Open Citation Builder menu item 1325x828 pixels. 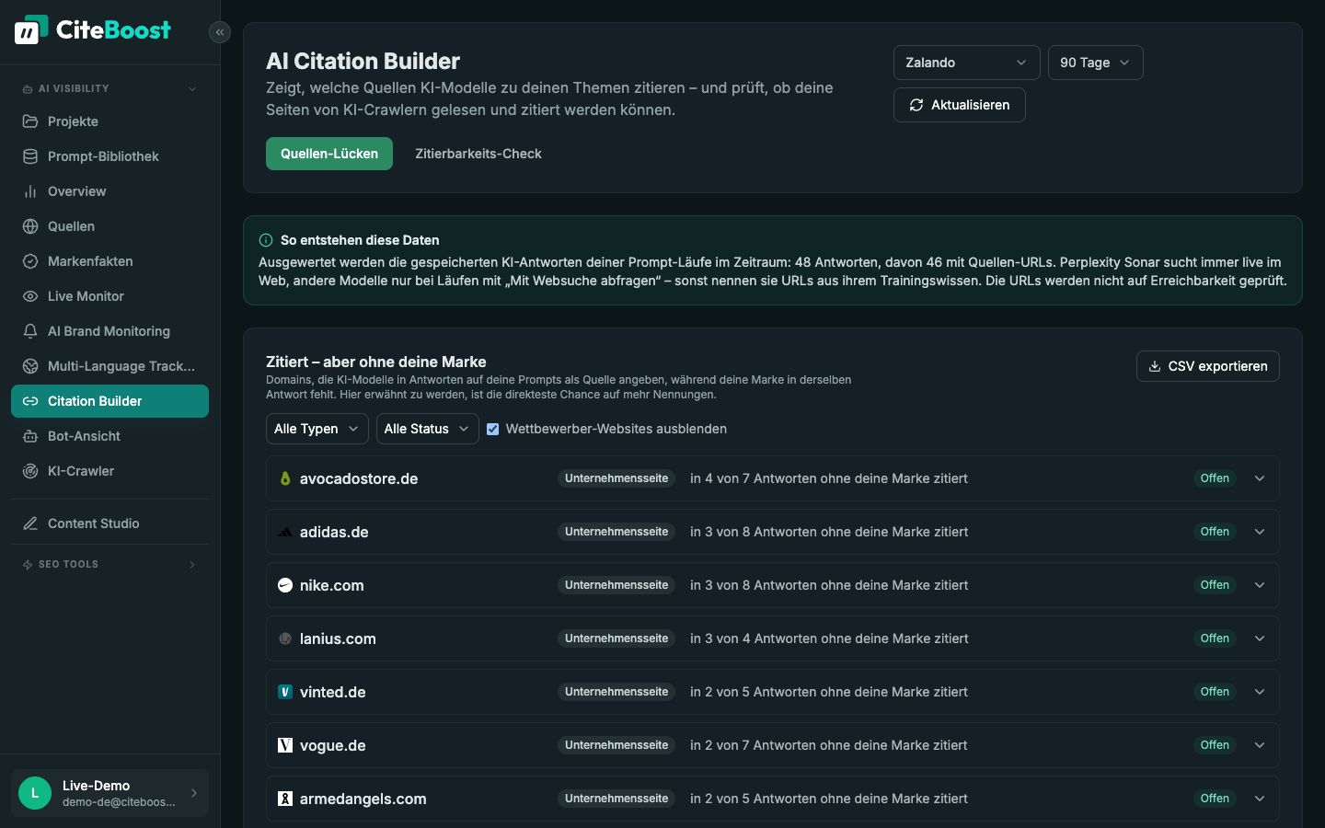[109, 401]
